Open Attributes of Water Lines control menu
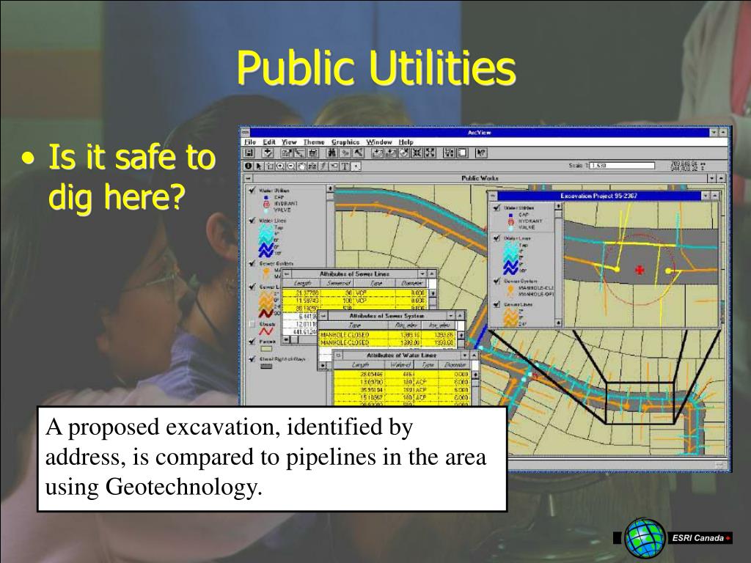Screen dimensions: 751x563 338,356
